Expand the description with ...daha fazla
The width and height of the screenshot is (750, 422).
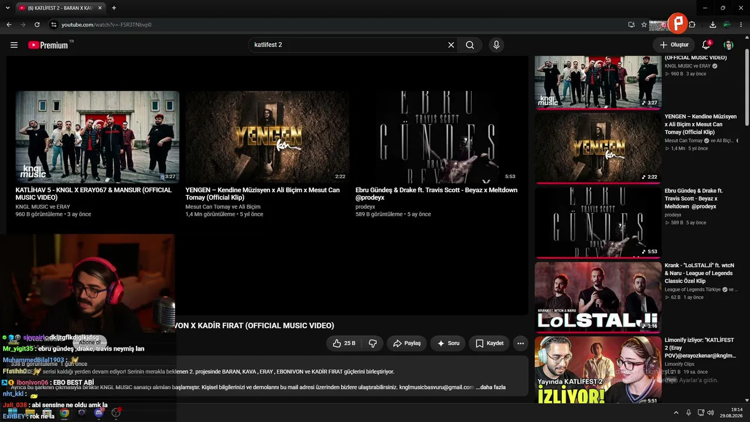pyautogui.click(x=490, y=387)
